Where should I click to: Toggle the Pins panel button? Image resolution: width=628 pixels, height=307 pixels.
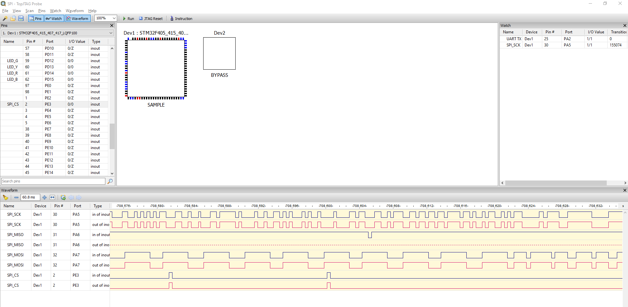coord(35,18)
